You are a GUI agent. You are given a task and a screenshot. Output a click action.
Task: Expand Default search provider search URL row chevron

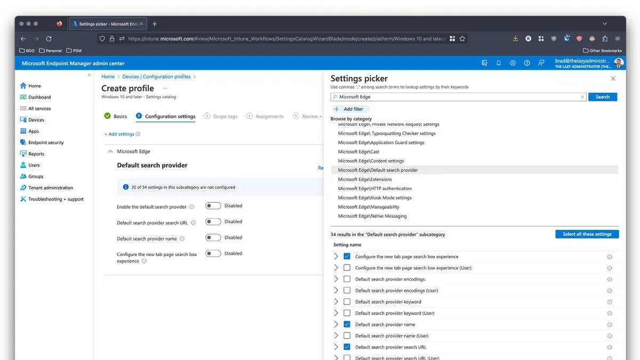[x=336, y=347]
